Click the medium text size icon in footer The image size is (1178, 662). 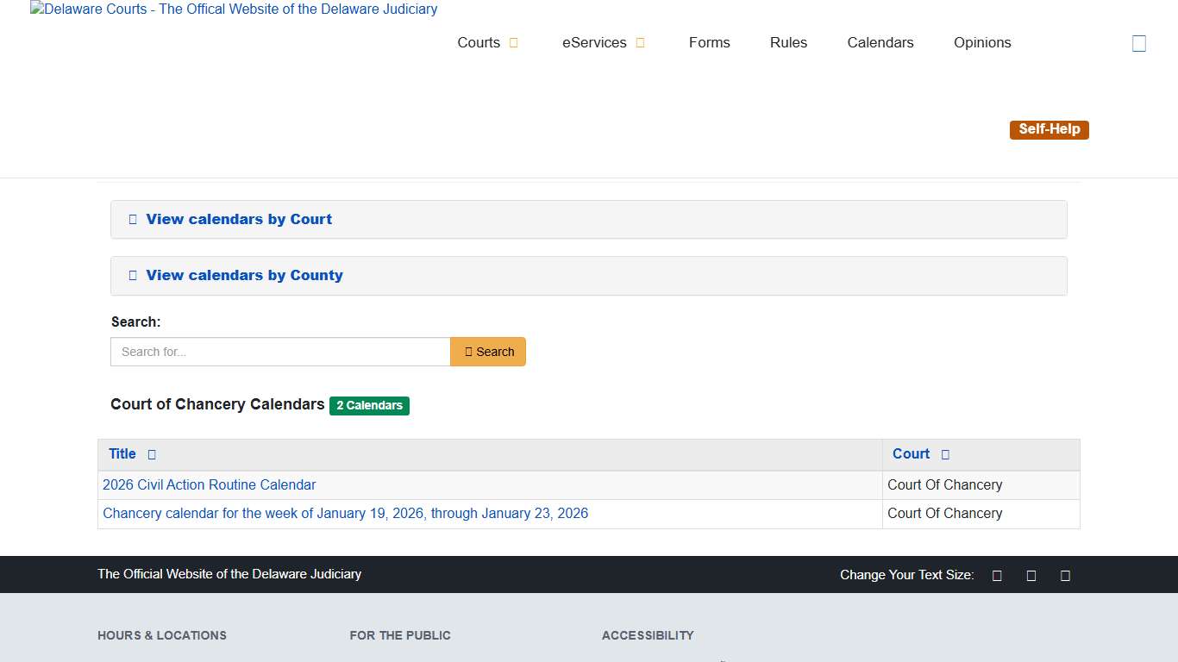tap(1031, 575)
